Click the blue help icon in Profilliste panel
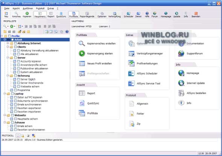Viewport: 222px width, 156px height. coord(67,32)
